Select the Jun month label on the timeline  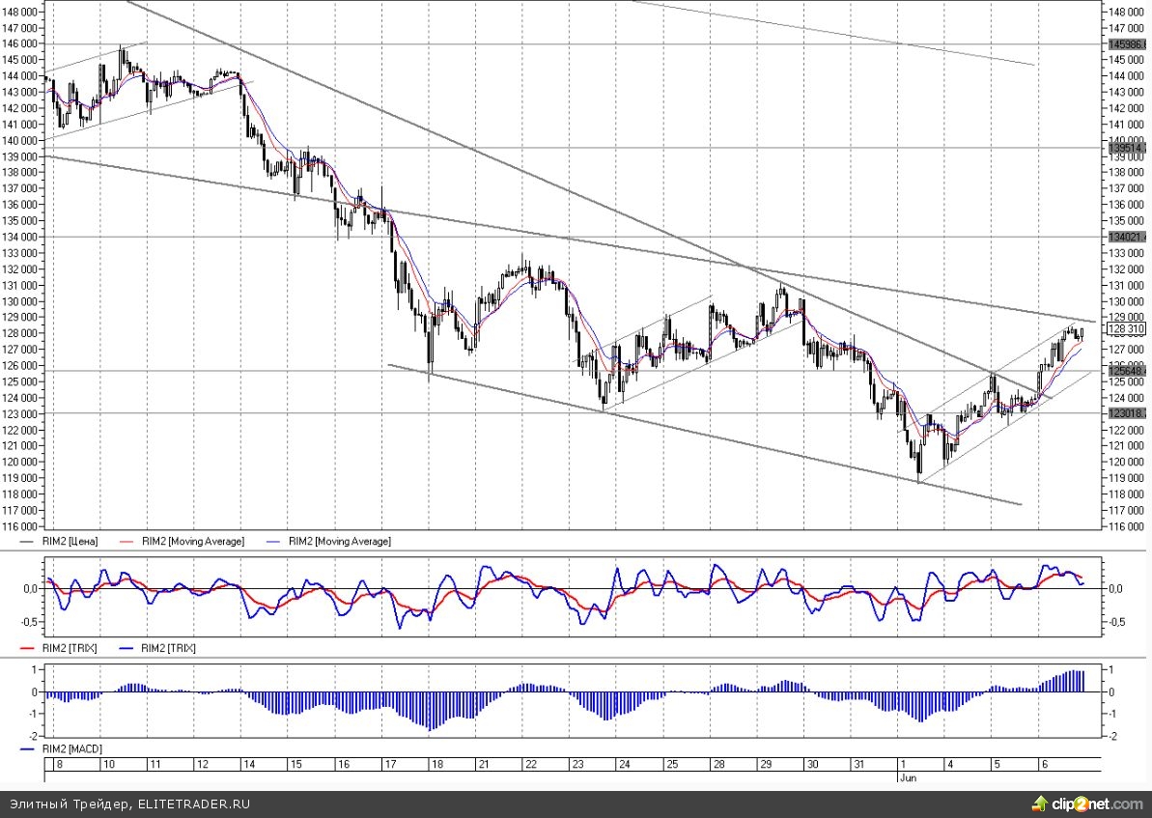coord(907,776)
